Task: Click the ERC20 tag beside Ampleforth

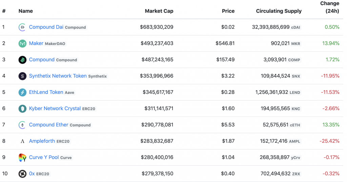Action: [x=63, y=141]
